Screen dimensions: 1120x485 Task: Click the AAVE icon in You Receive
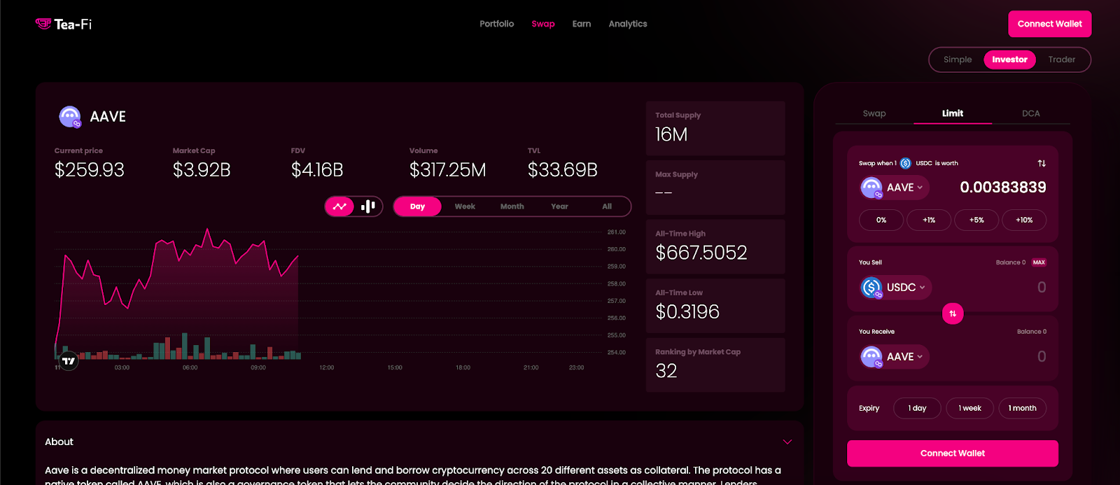(871, 357)
